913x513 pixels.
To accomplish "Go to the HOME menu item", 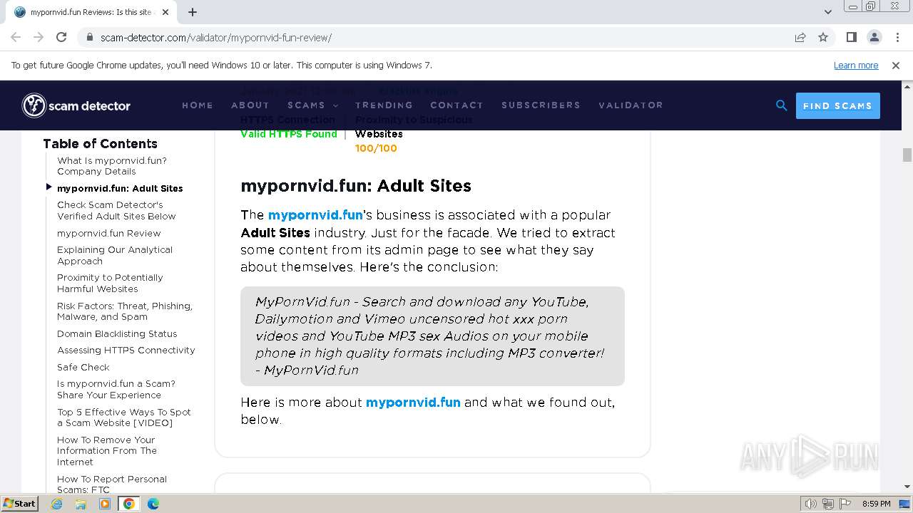I will tap(198, 105).
